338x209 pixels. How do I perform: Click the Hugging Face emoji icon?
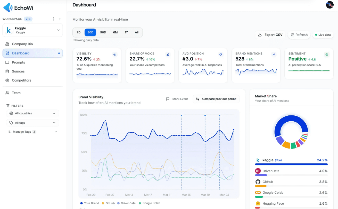coord(258,204)
